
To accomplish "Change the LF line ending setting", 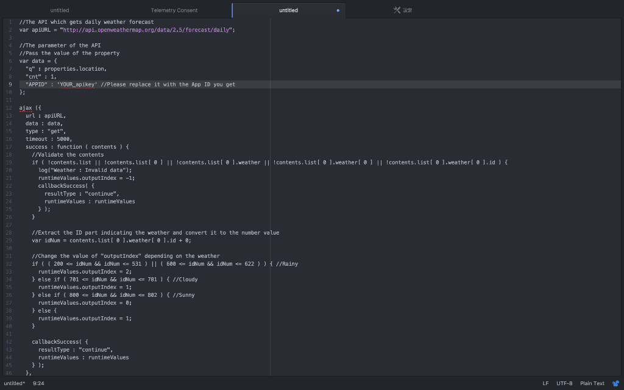I will pyautogui.click(x=545, y=383).
